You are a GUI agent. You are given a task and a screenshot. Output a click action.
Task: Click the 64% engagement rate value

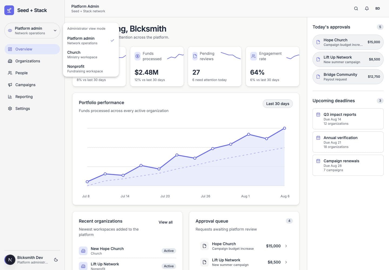click(x=257, y=72)
